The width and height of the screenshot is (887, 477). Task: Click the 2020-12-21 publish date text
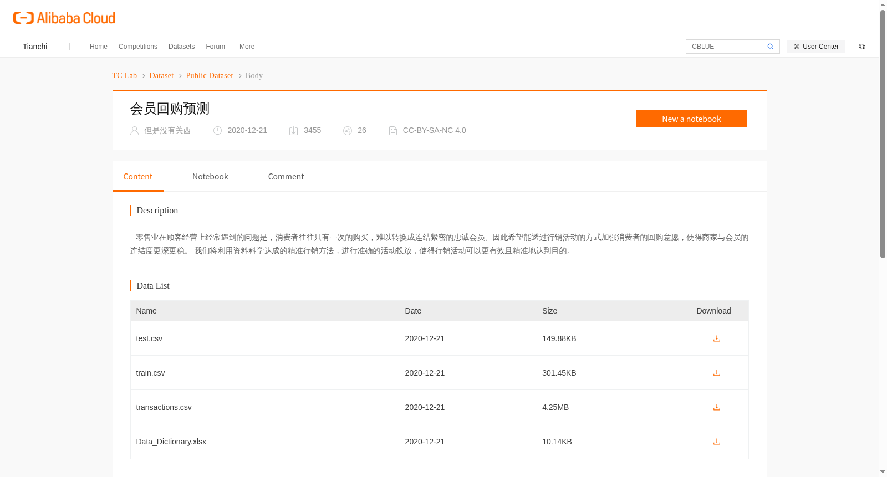247,131
